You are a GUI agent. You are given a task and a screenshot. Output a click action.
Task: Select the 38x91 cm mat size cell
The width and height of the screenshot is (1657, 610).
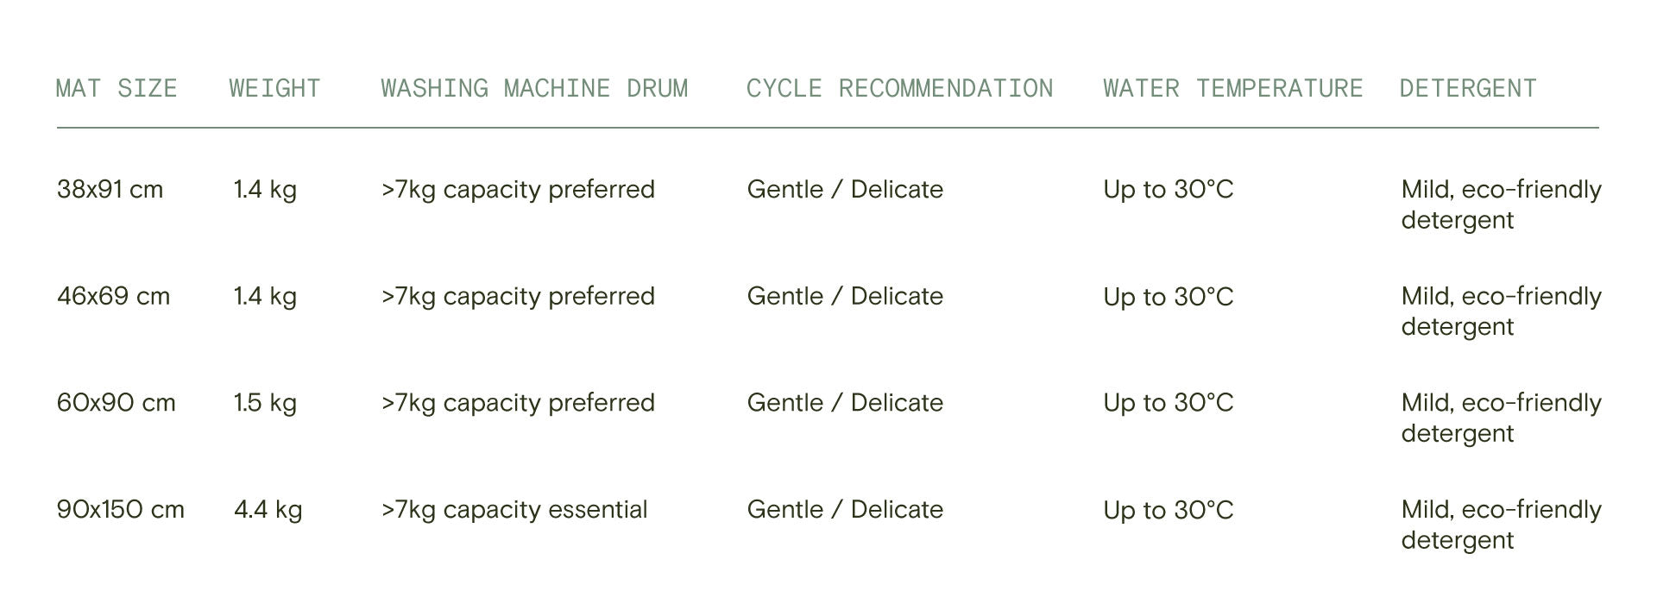coord(110,190)
